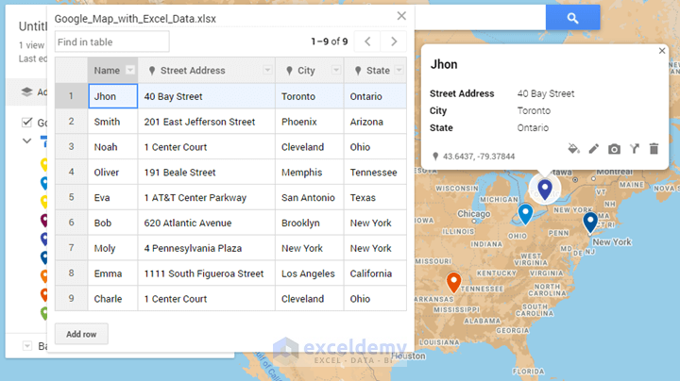Screen dimensions: 680x381
Task: Click the blue search magnifier button
Action: tap(572, 18)
